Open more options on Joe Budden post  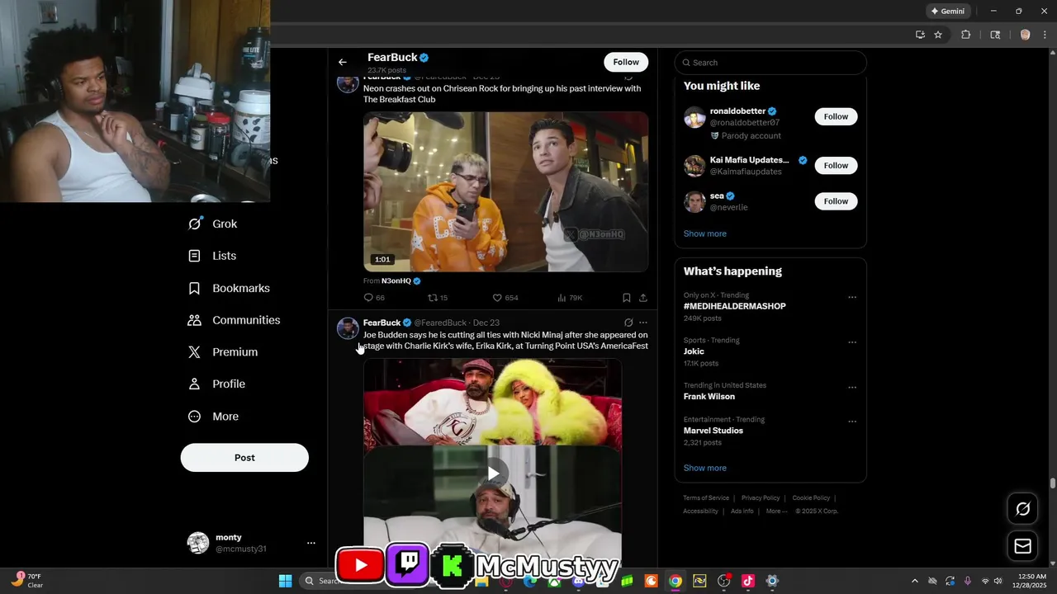pos(643,323)
